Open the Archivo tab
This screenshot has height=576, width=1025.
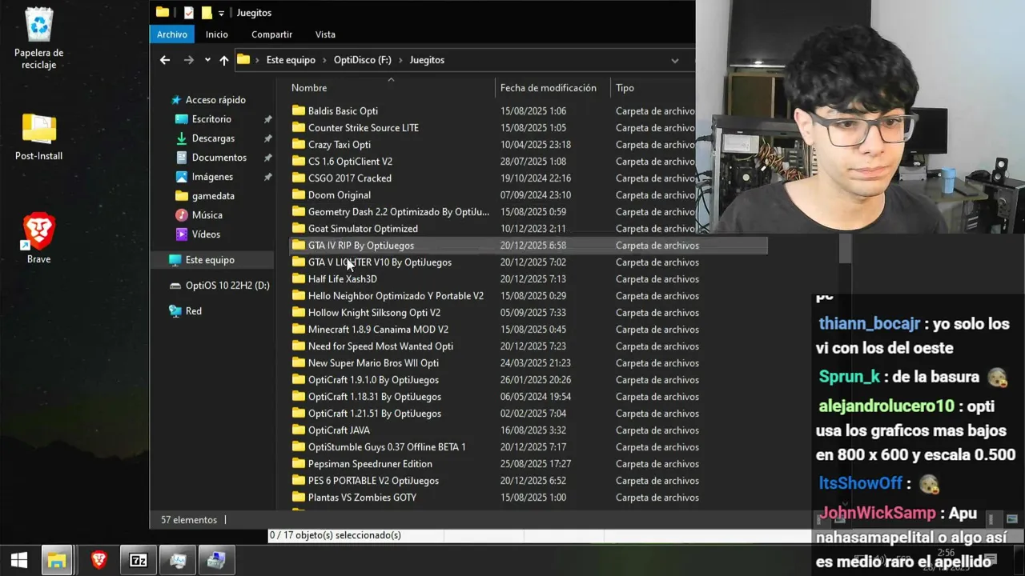[x=172, y=34]
